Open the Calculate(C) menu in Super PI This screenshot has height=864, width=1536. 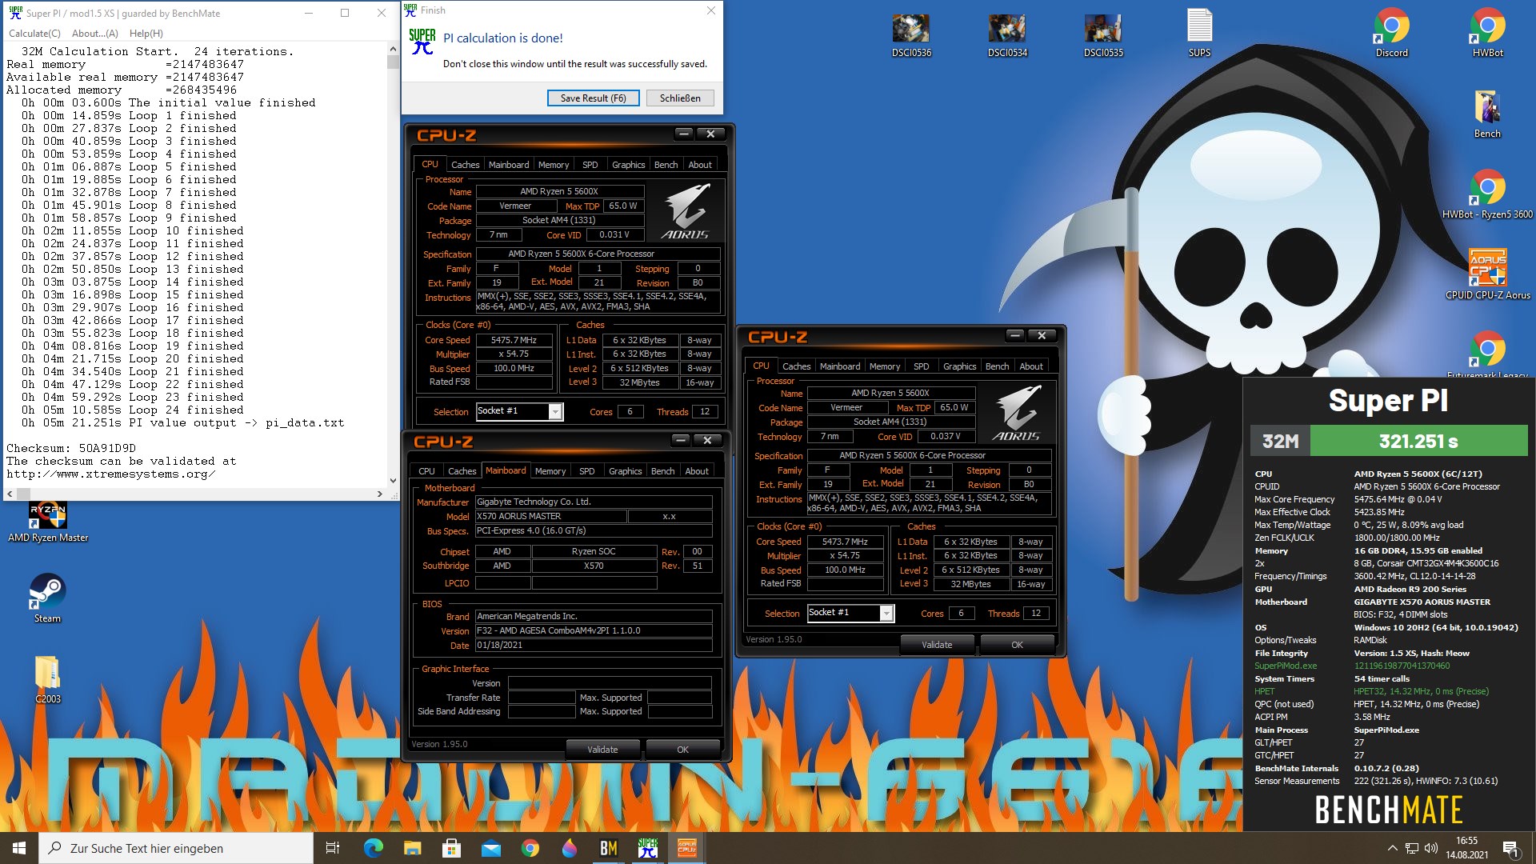click(x=34, y=34)
